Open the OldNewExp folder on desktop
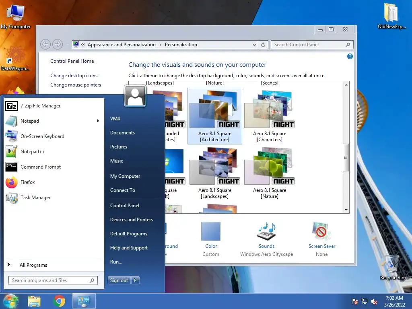Viewport: 412px width, 309px height. pyautogui.click(x=391, y=16)
